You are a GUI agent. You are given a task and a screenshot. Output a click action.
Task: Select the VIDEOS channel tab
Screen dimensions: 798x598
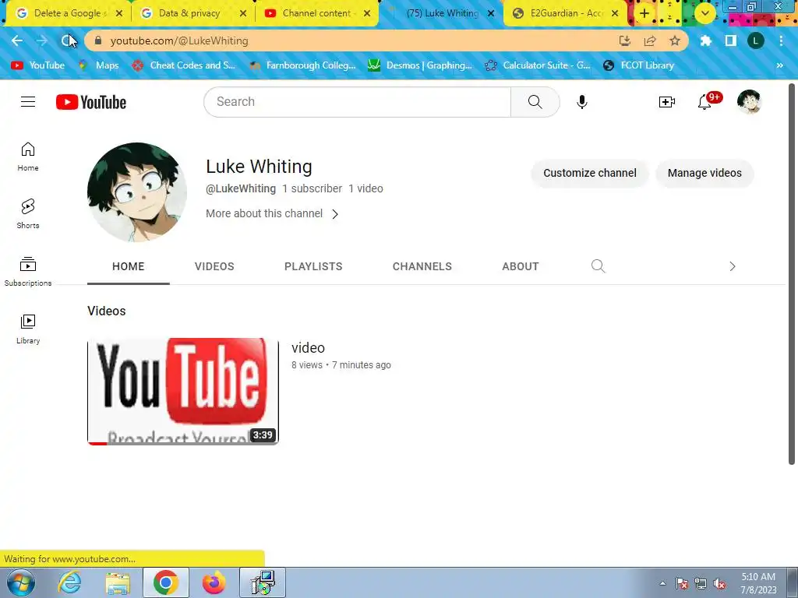(x=214, y=266)
